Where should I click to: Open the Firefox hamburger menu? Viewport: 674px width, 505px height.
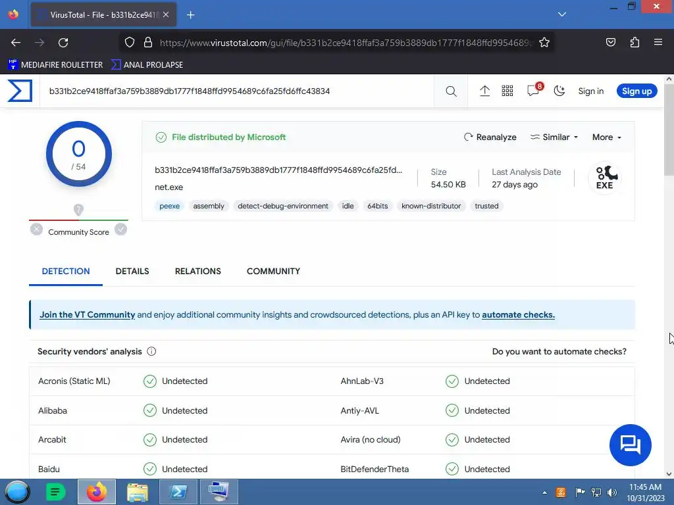[x=658, y=43]
